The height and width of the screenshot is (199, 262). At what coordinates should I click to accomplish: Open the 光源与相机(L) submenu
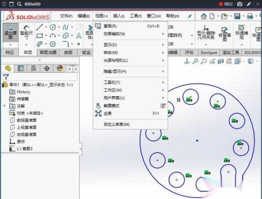[x=130, y=61]
